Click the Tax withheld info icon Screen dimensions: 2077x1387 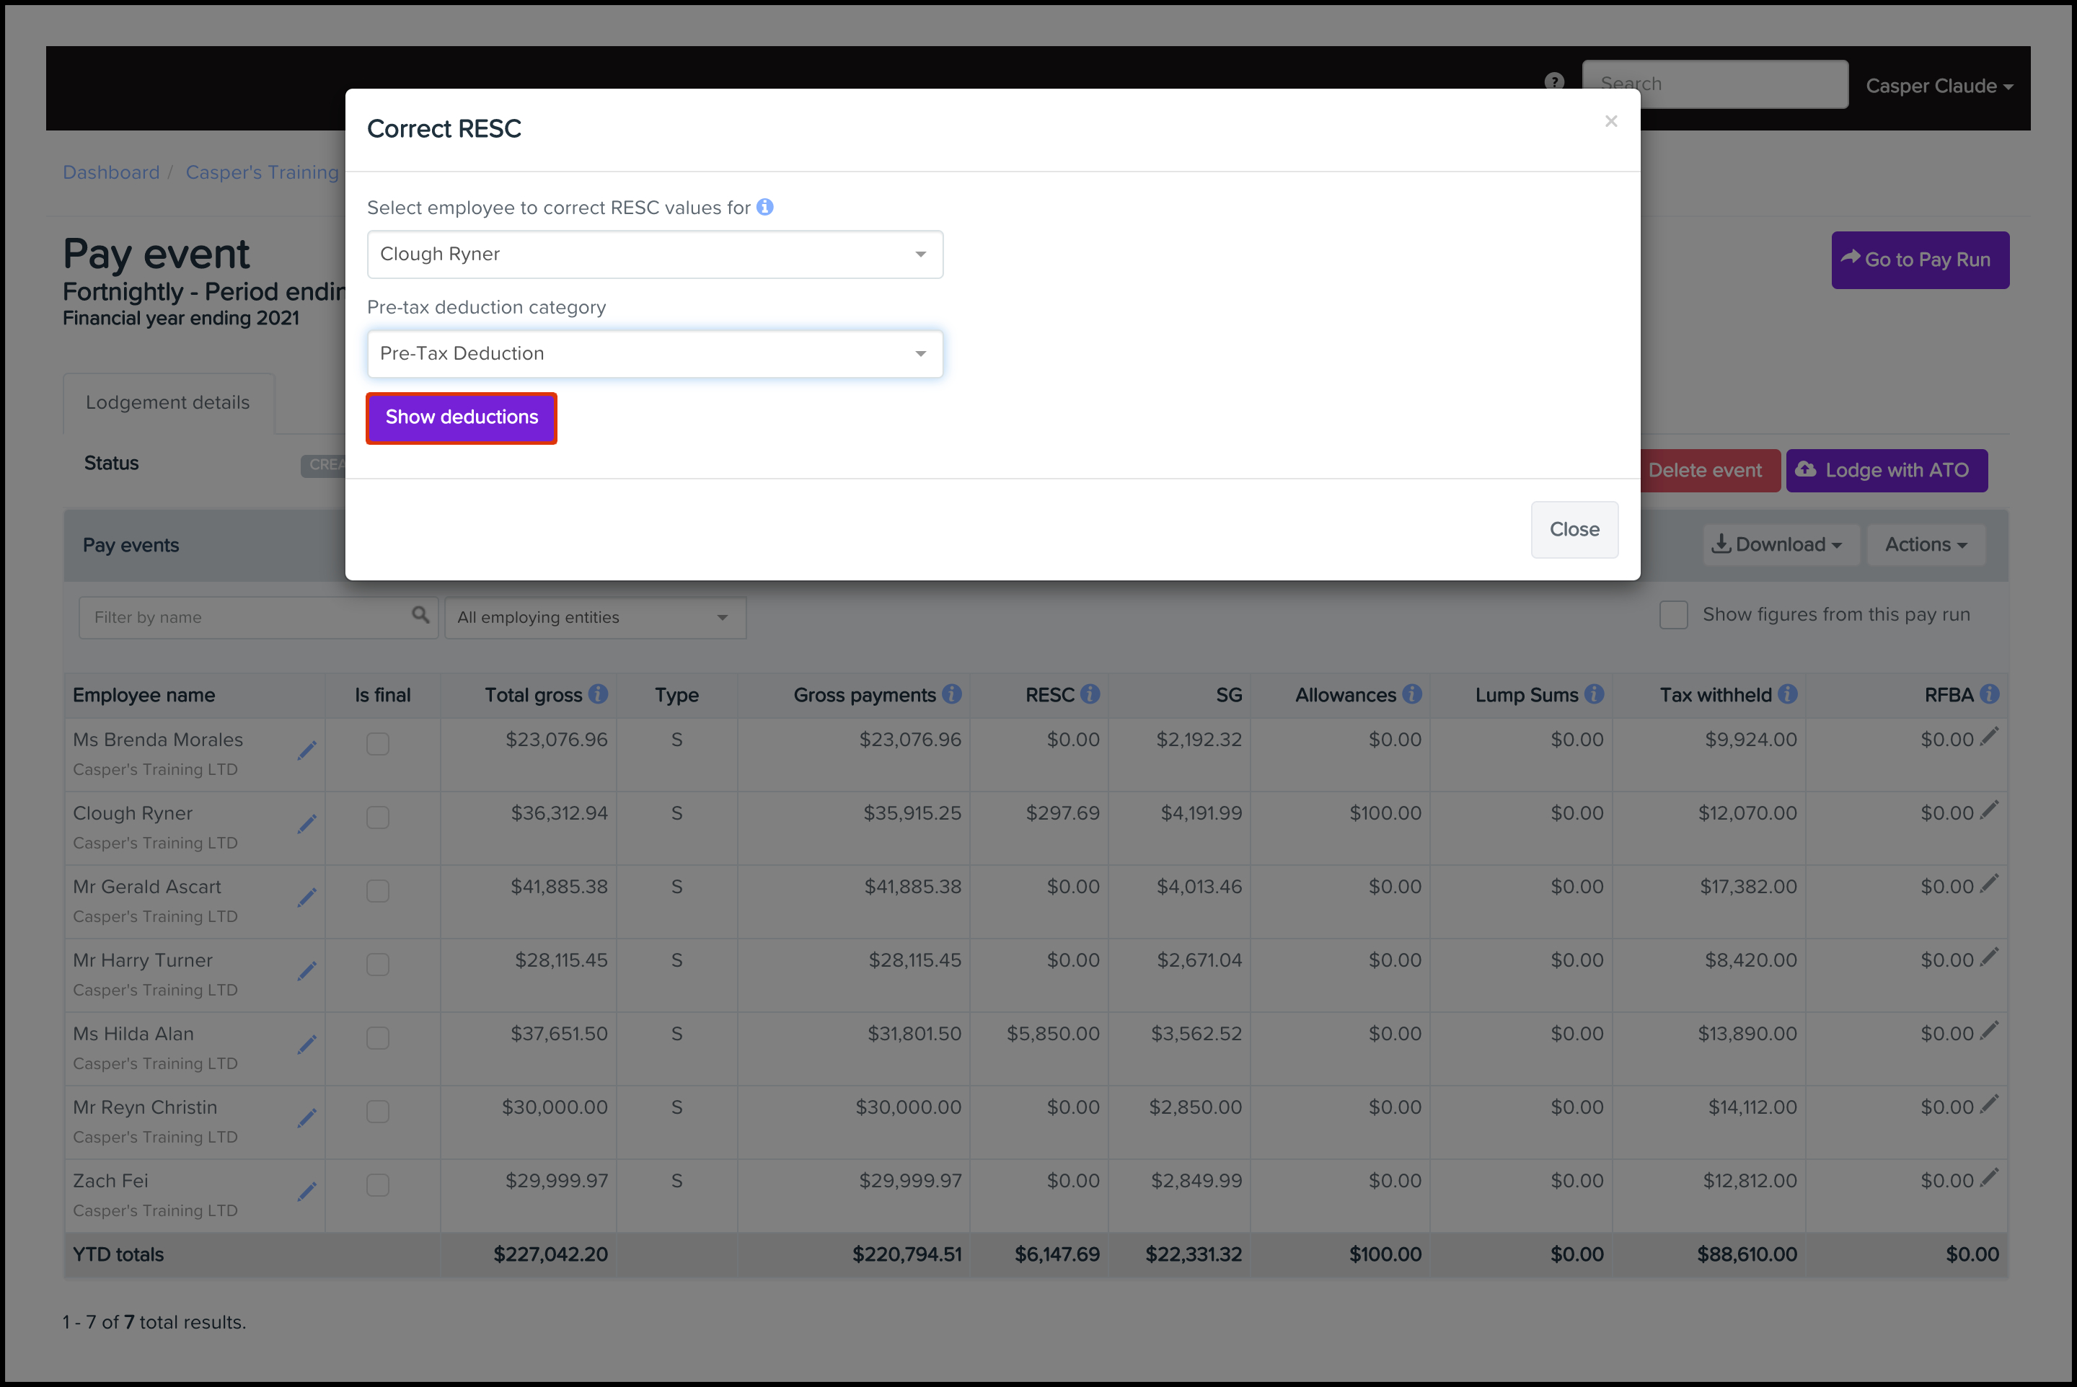click(x=1788, y=694)
